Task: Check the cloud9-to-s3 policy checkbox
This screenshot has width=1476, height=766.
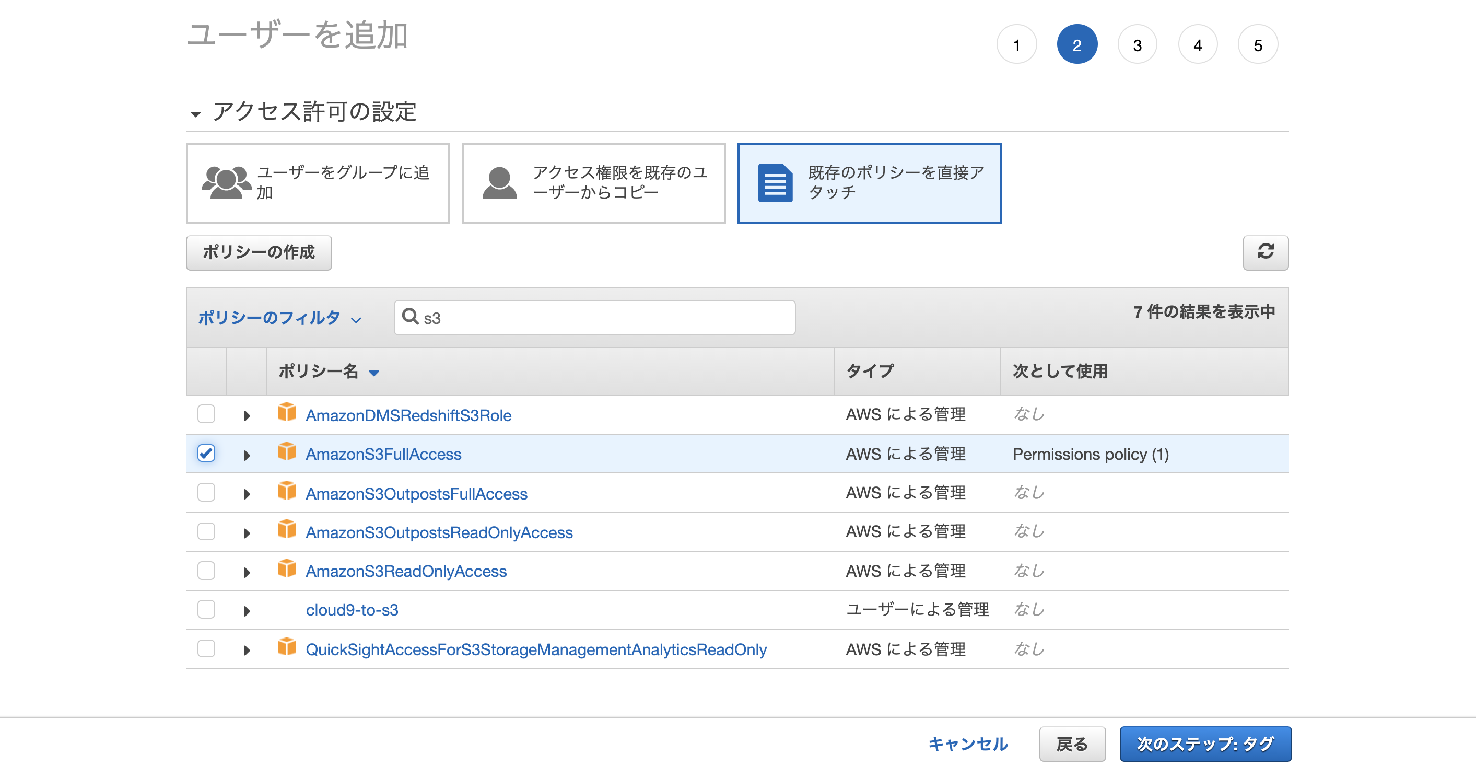Action: tap(206, 609)
